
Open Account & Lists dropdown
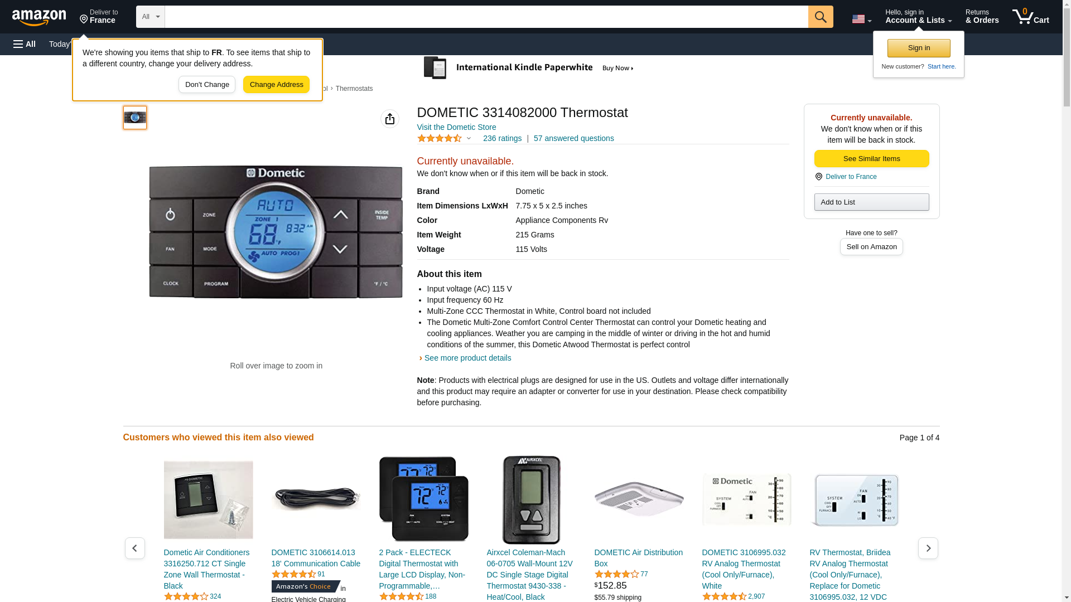point(918,17)
